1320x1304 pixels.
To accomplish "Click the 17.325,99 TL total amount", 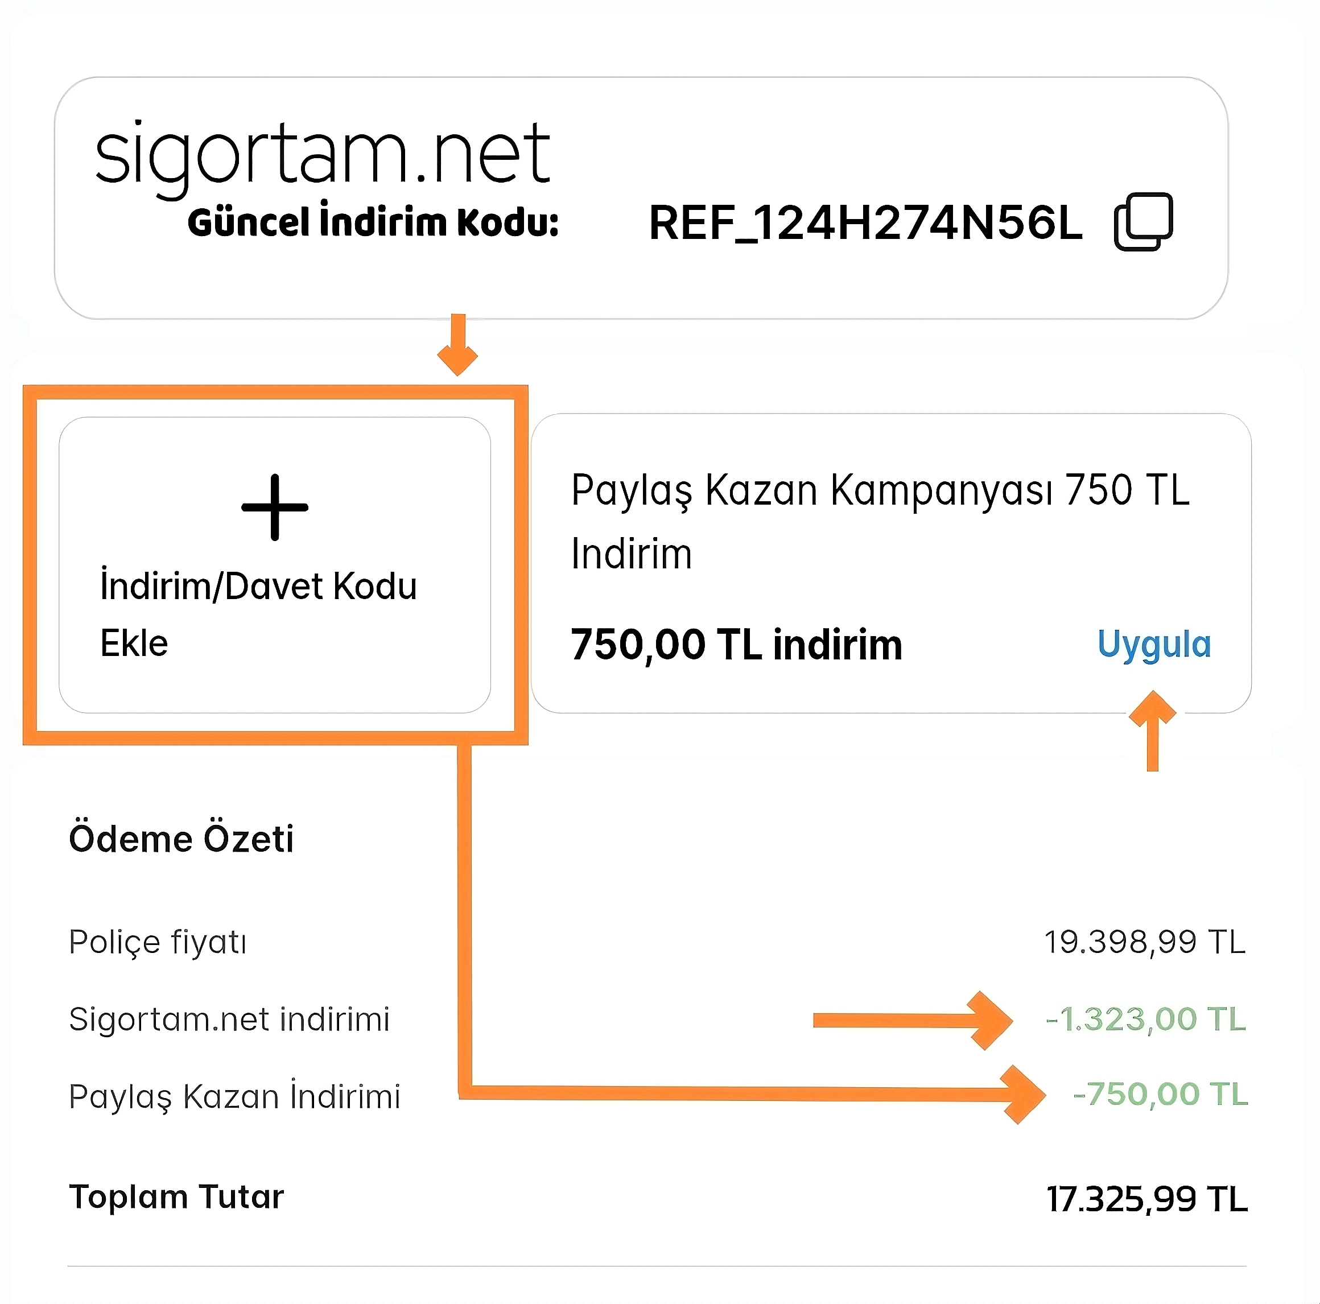I will pyautogui.click(x=1146, y=1199).
